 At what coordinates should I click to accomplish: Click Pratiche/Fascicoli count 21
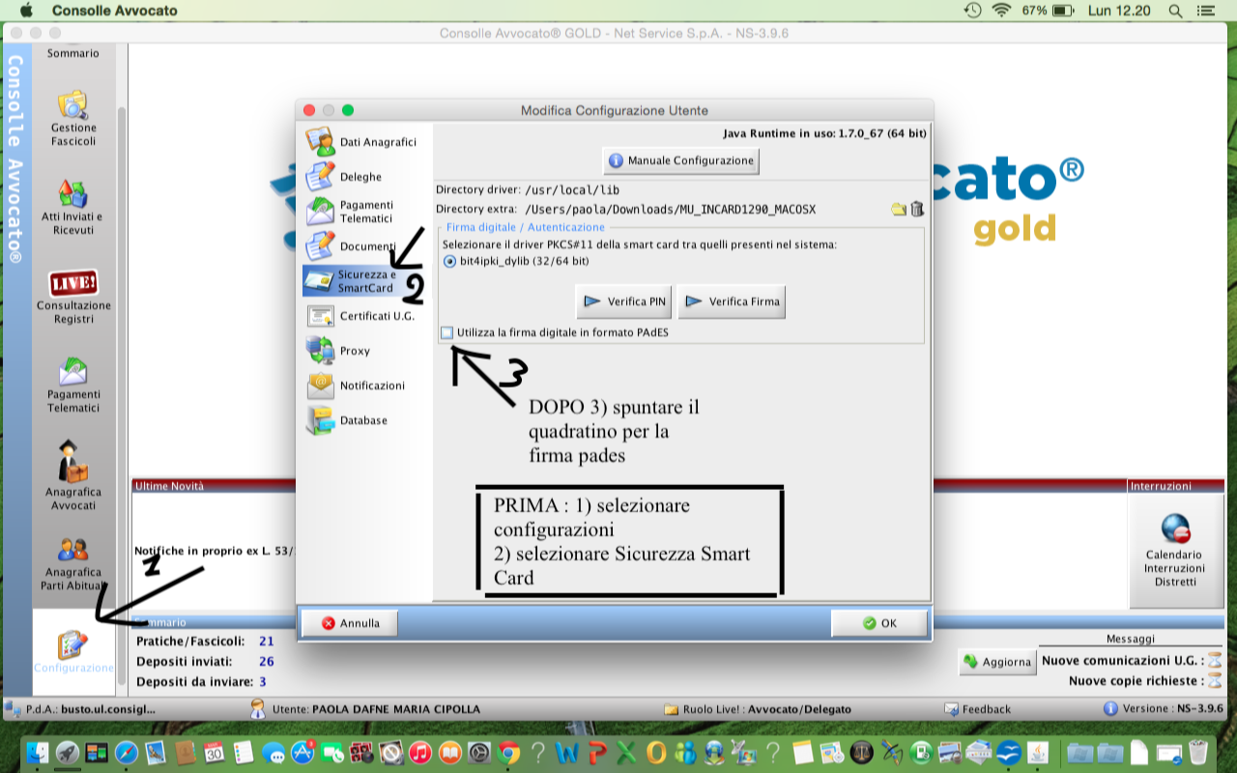[267, 642]
